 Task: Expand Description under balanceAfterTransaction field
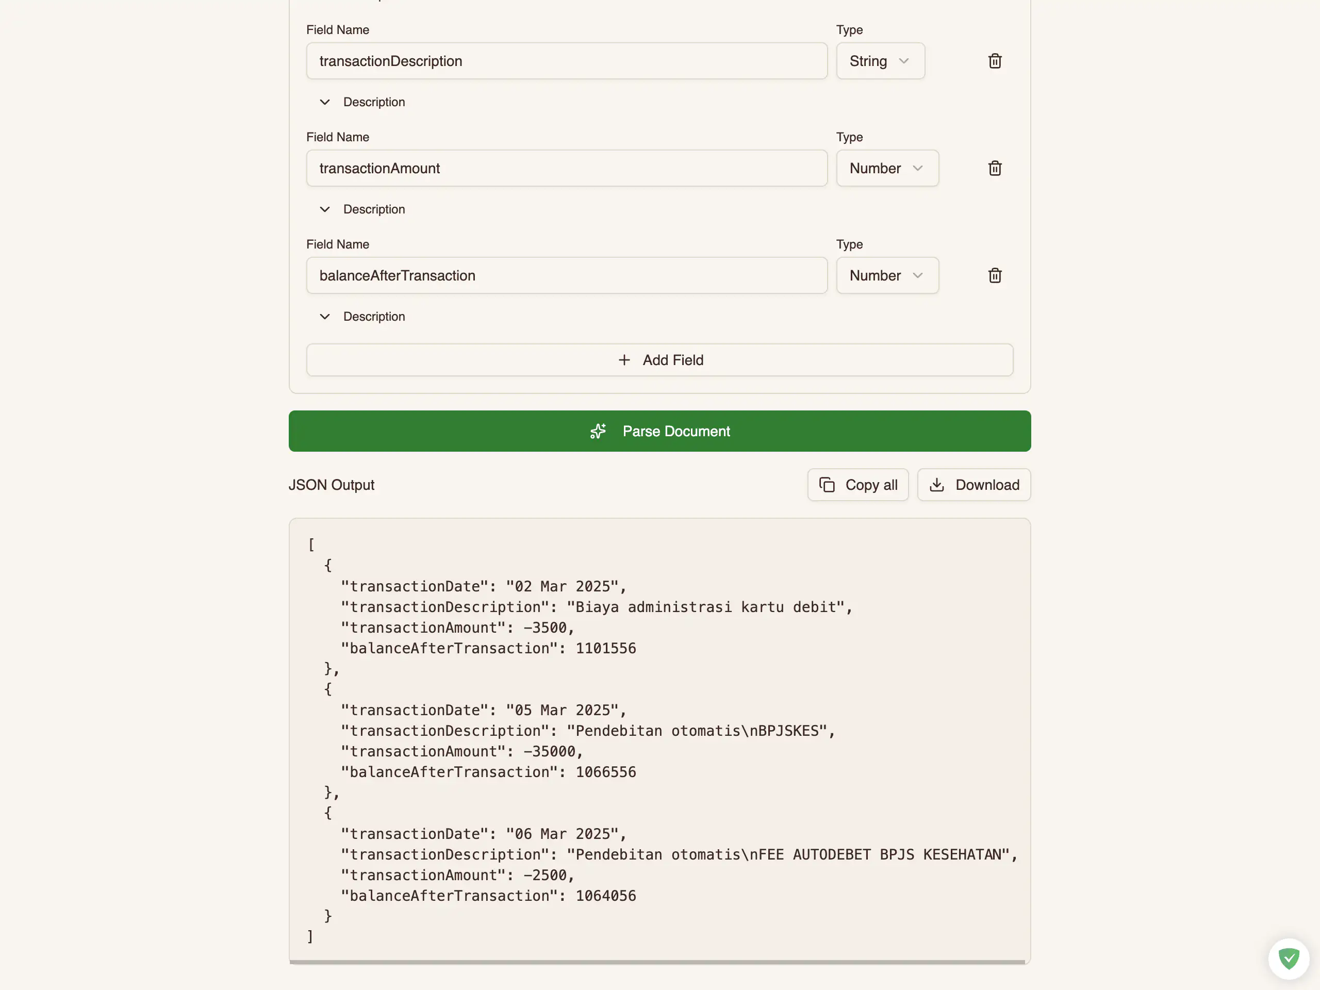362,317
